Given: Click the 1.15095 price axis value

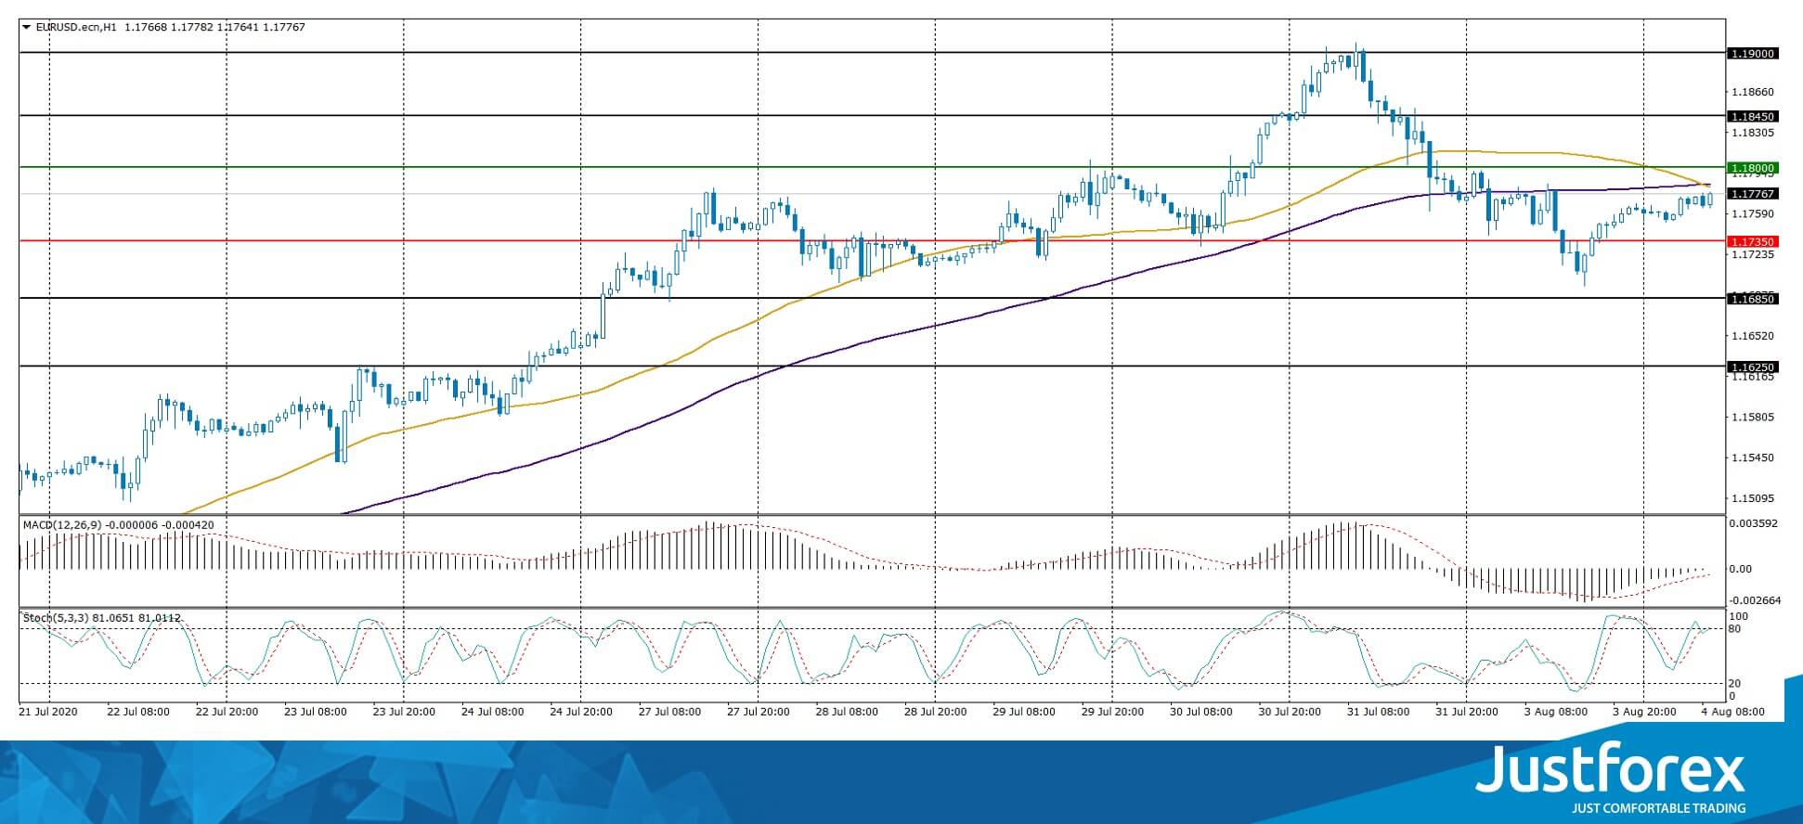Looking at the screenshot, I should 1752,498.
